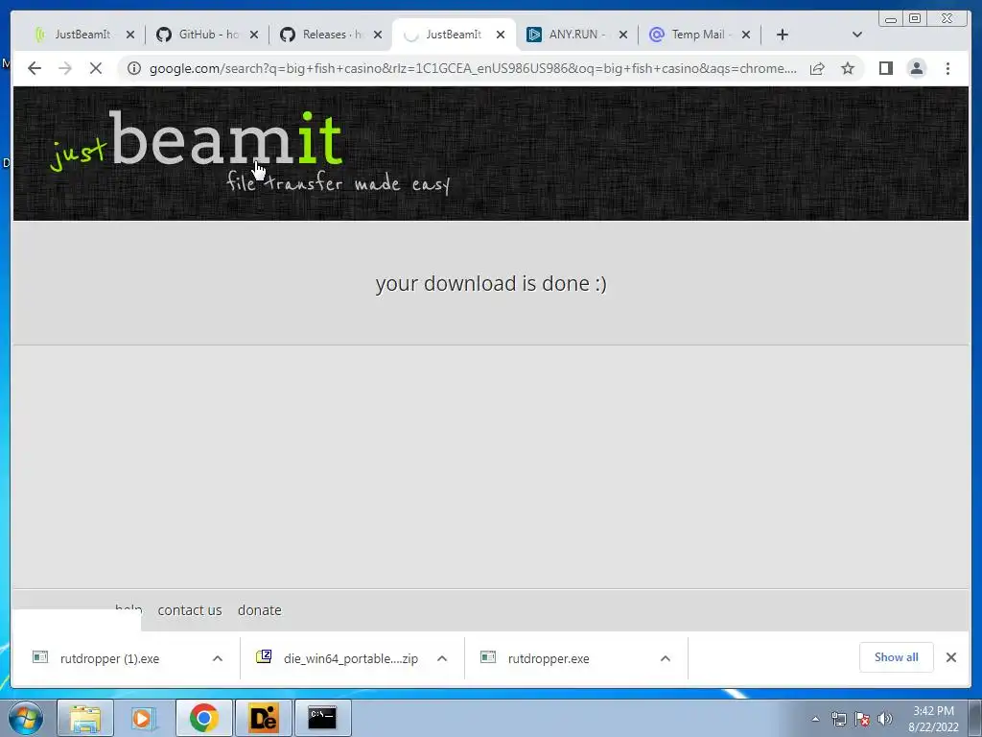The image size is (982, 737).
Task: Click the justbeamit logo
Action: point(197,140)
